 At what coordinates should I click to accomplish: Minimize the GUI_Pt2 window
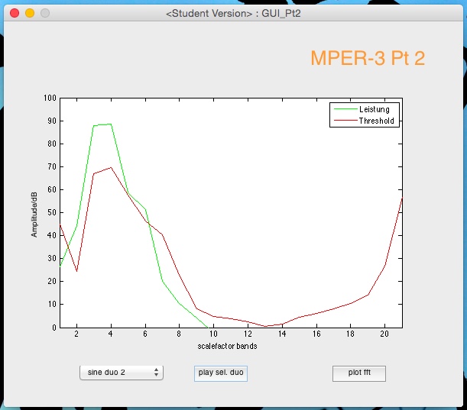pos(30,13)
